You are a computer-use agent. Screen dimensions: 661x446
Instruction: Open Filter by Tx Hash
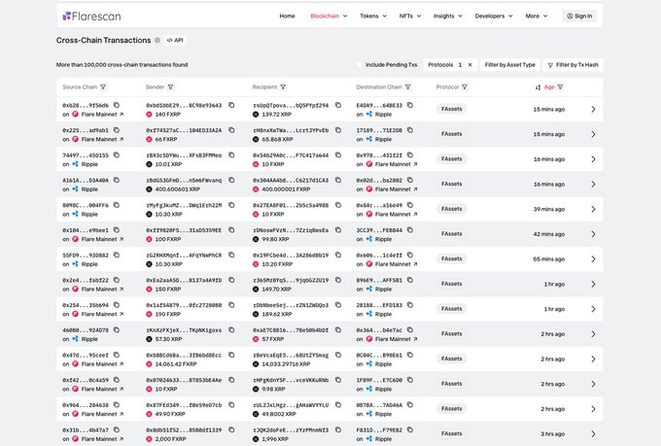[x=573, y=64]
